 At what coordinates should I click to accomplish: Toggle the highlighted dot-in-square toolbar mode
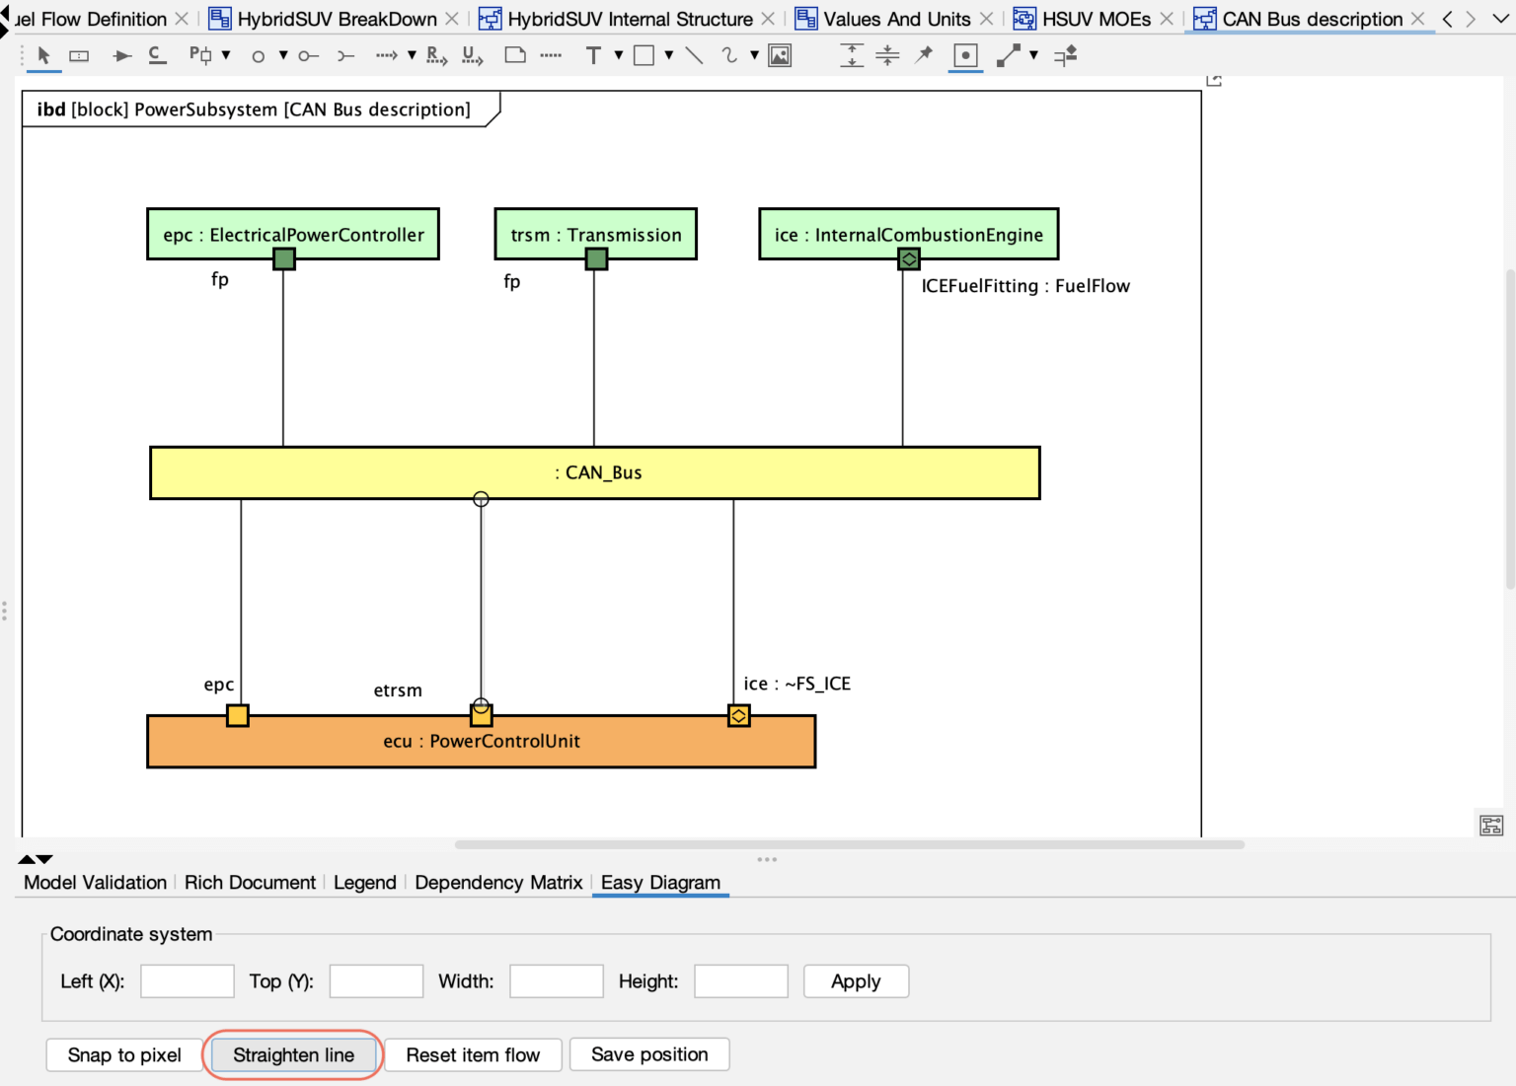(x=965, y=56)
